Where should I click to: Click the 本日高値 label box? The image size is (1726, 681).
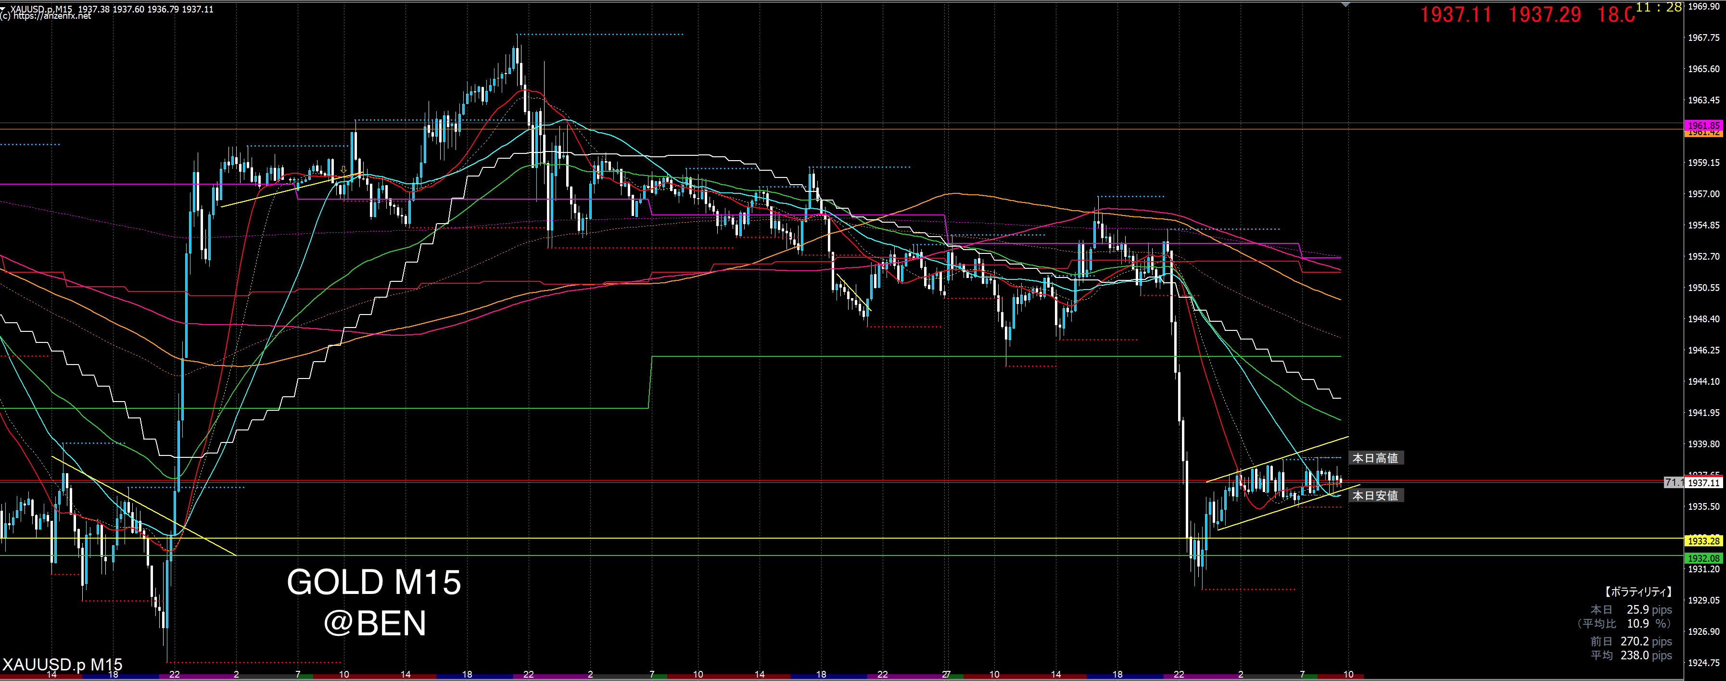click(1375, 458)
